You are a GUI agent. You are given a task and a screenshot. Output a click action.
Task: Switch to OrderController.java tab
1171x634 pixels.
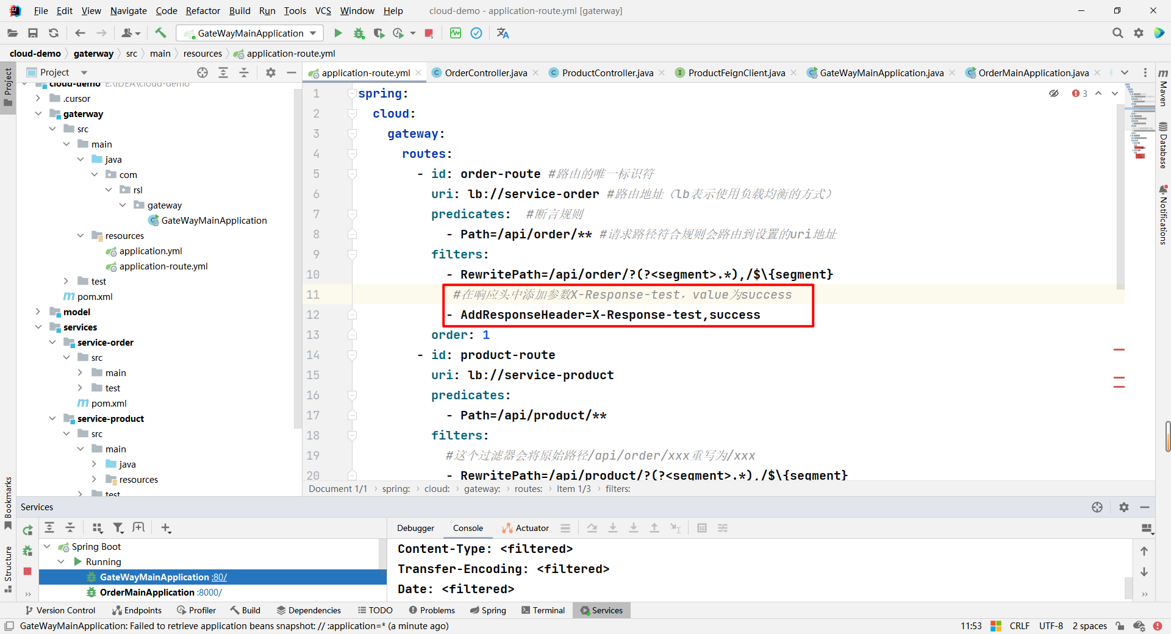pyautogui.click(x=485, y=73)
